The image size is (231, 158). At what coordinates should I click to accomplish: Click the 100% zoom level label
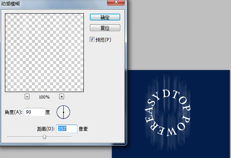point(44,97)
